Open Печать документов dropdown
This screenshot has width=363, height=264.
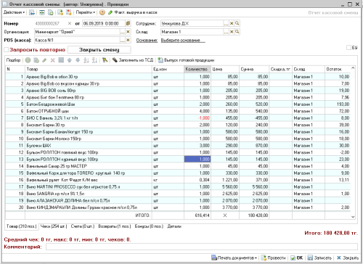click(234, 258)
